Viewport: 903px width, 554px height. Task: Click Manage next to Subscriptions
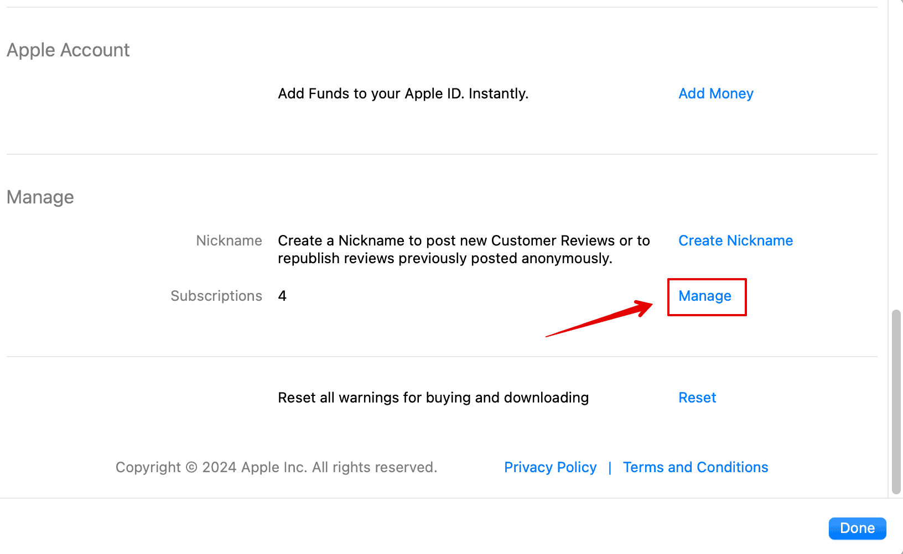705,296
